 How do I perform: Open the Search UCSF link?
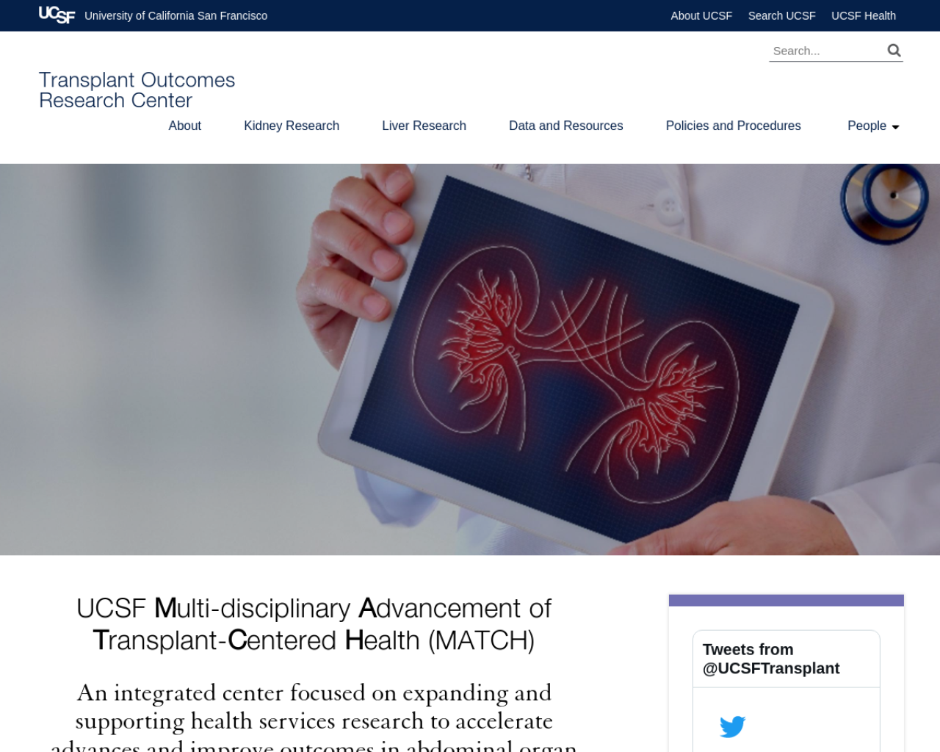tap(781, 15)
